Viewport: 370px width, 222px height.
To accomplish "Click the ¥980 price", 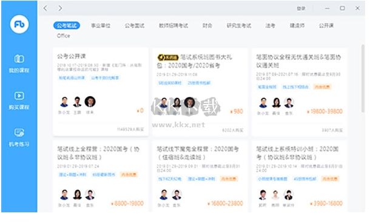I will tap(237, 111).
